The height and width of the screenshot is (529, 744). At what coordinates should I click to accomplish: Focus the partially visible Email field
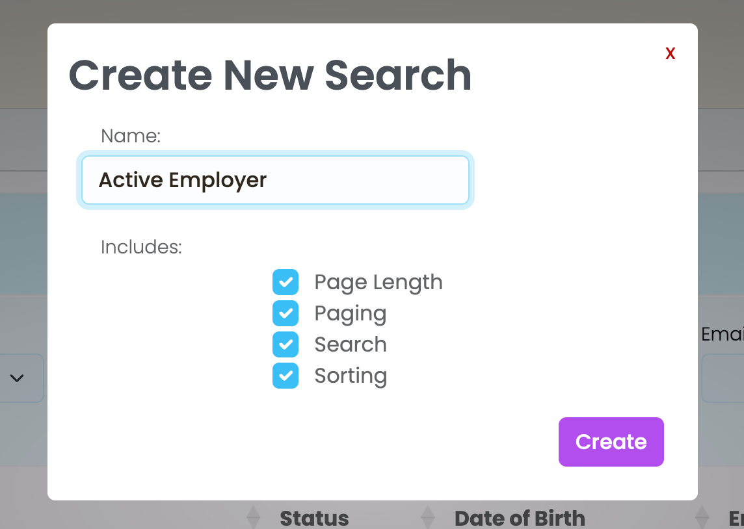click(723, 378)
